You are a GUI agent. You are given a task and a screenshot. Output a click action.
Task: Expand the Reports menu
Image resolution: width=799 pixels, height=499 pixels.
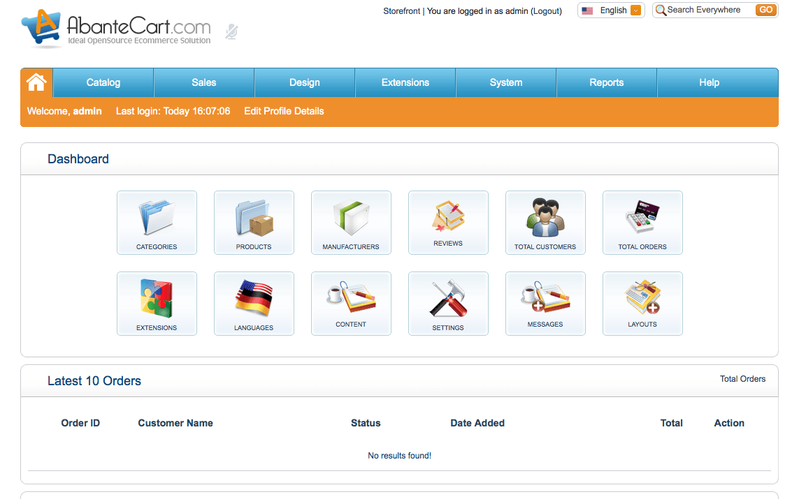[606, 82]
